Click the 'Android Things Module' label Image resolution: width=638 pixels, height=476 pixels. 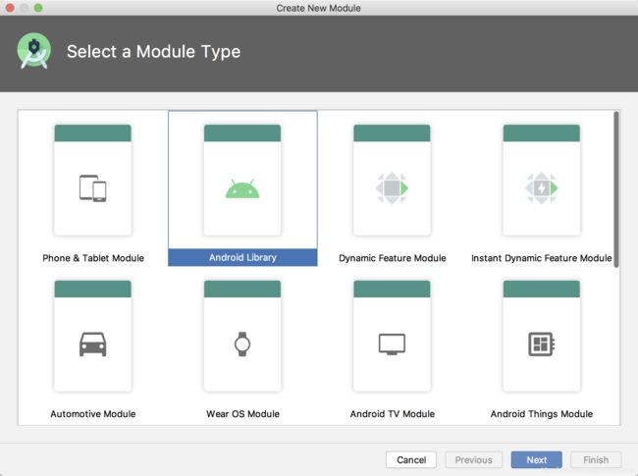point(541,414)
